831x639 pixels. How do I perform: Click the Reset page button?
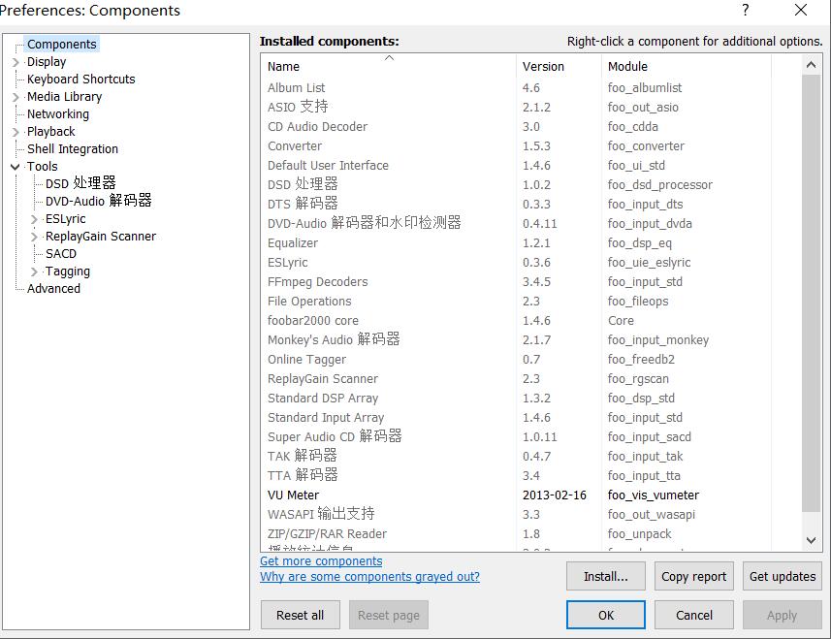pyautogui.click(x=389, y=615)
